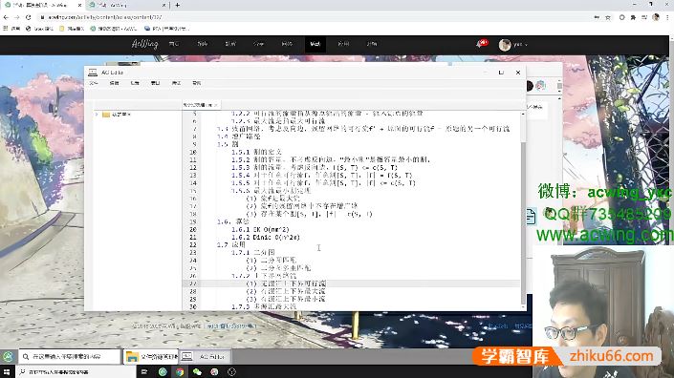The image size is (674, 378).
Task: Maximize the AC Editor window
Action: (x=501, y=73)
